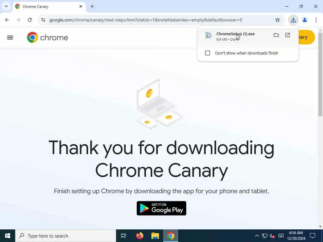The width and height of the screenshot is (323, 242).
Task: Go back to the previous page
Action: [x=7, y=20]
